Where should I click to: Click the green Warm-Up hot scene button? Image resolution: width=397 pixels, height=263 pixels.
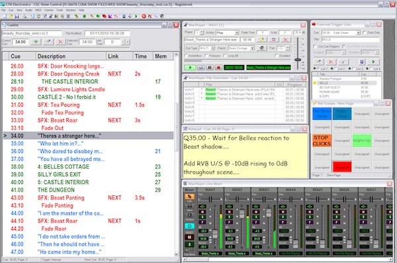(x=362, y=140)
